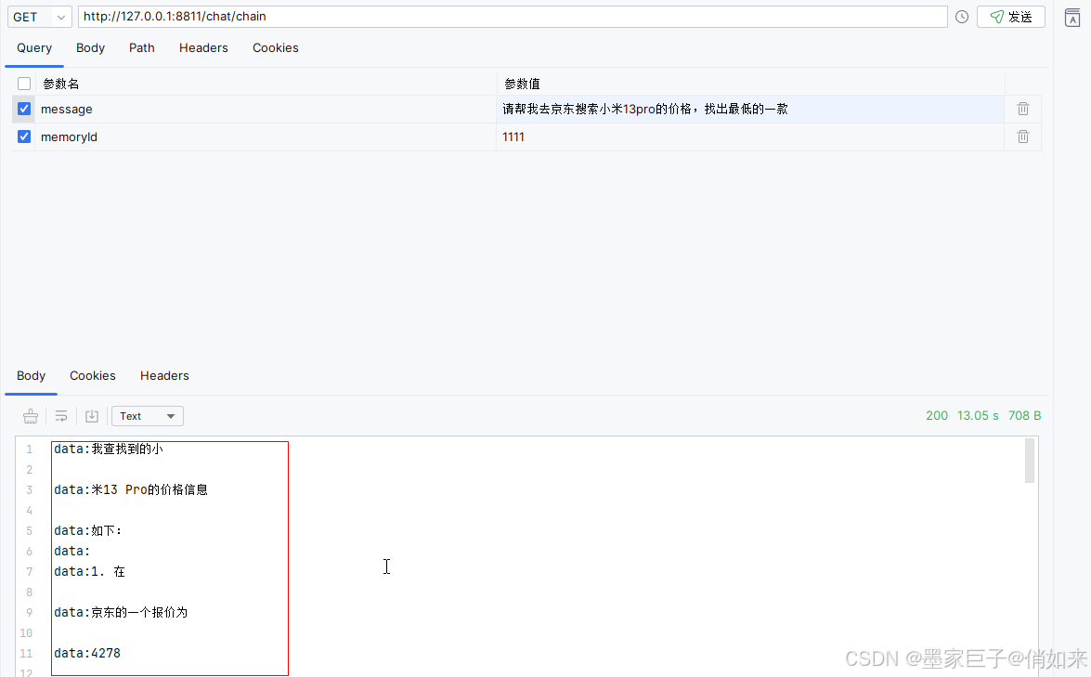Click the response line 'data:4278'
Screen dimensions: 1091x677
coord(87,654)
